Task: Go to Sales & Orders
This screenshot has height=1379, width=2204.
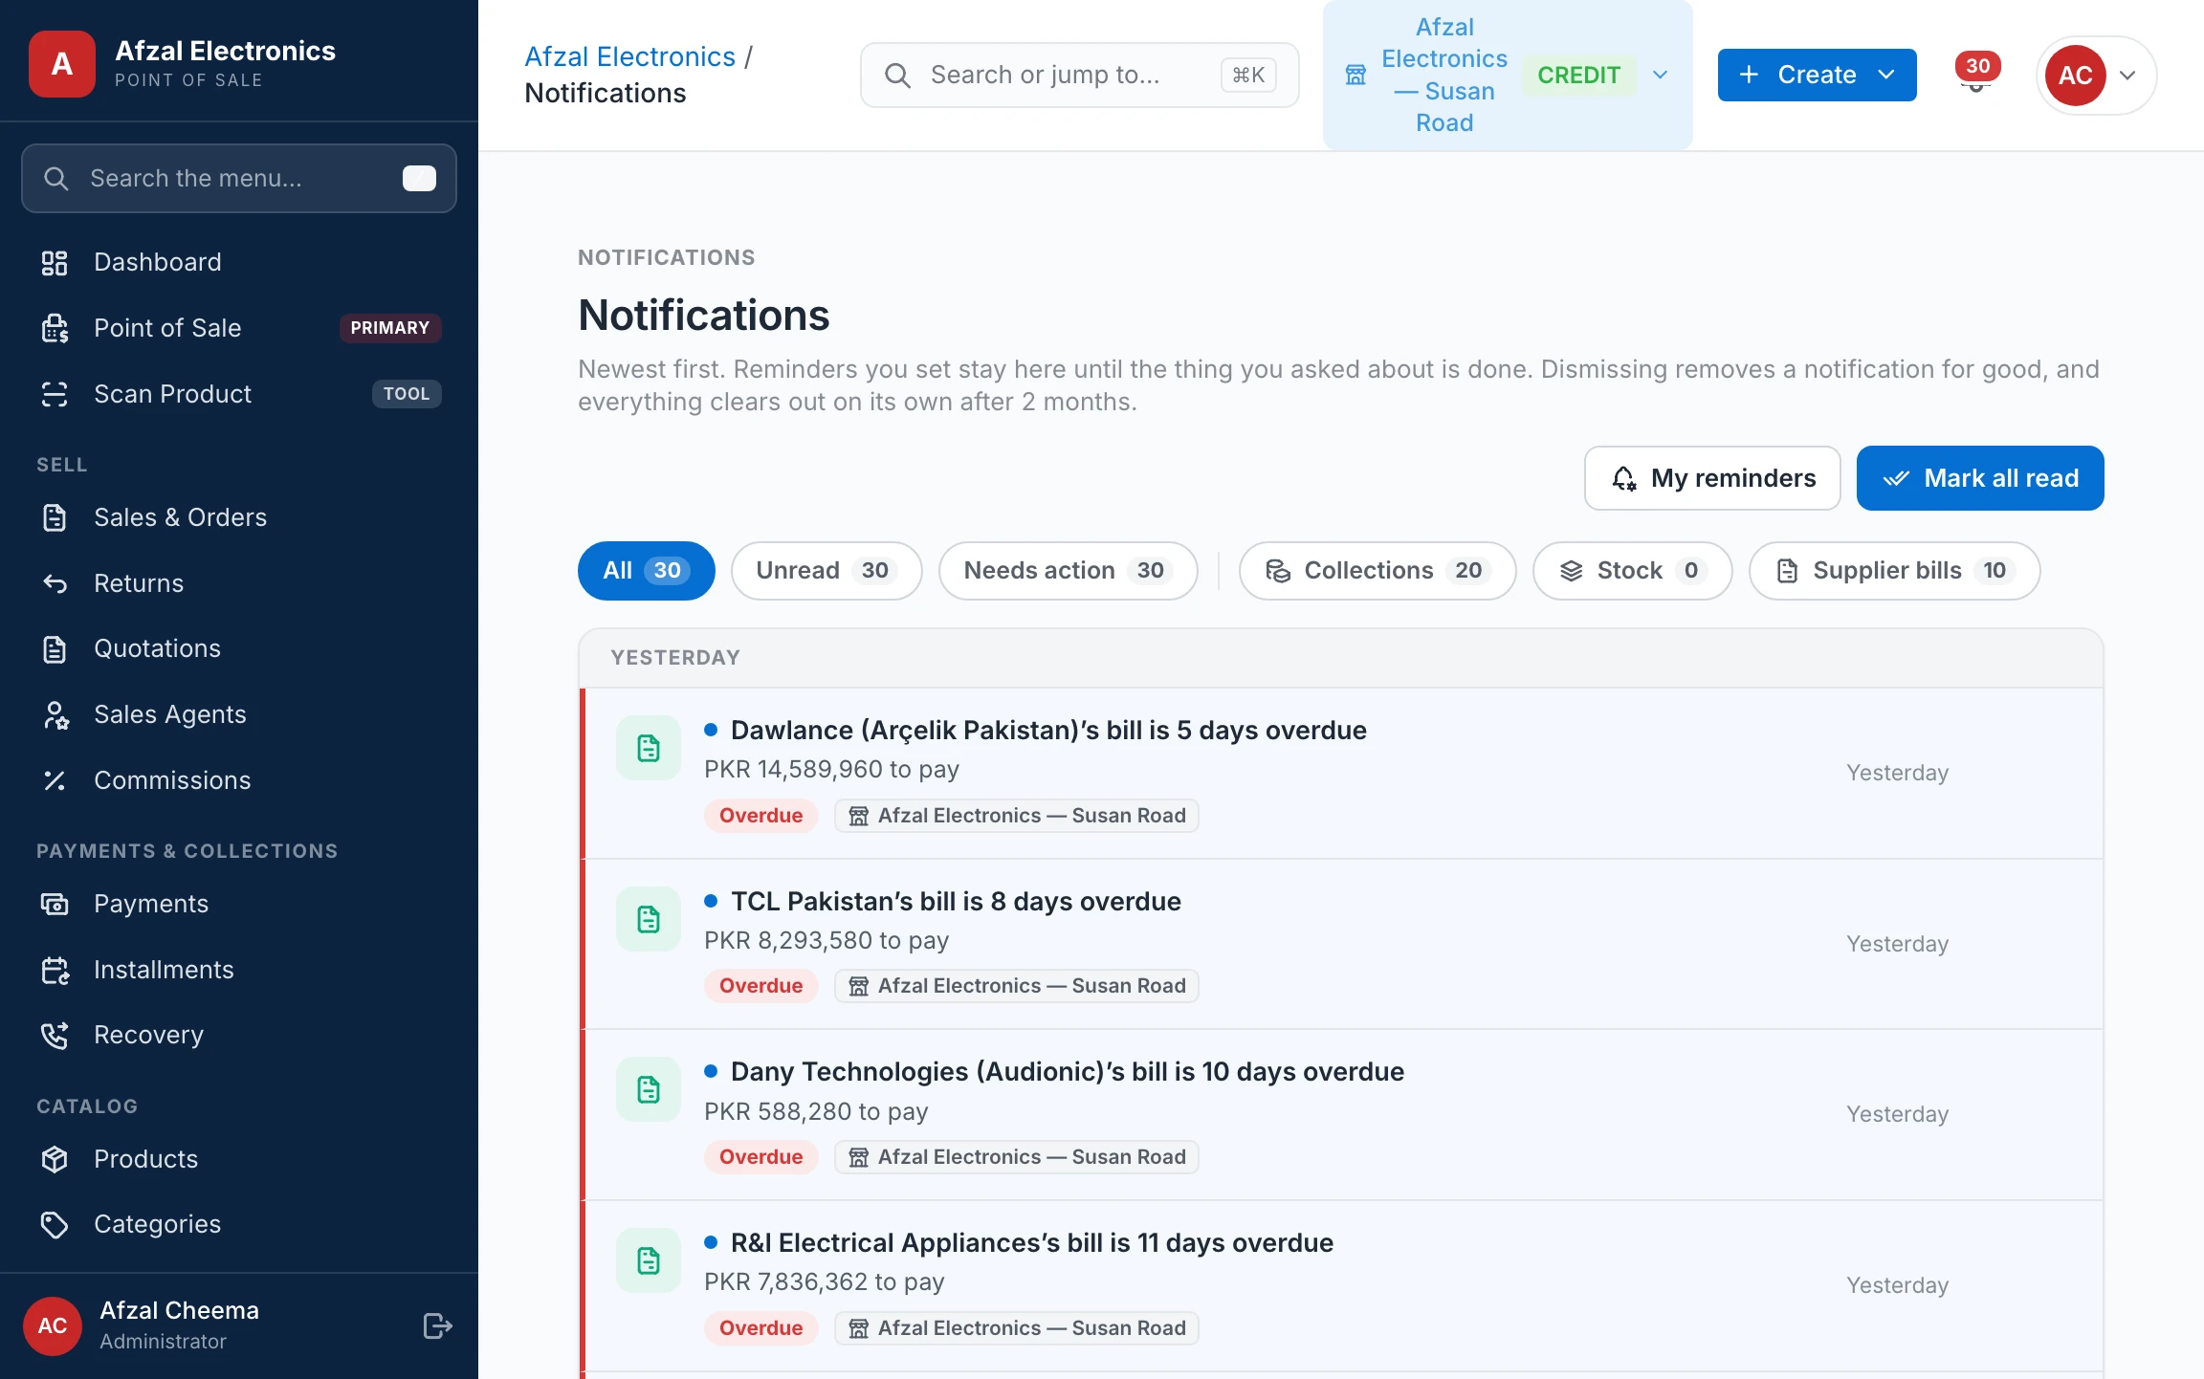Action: click(239, 517)
